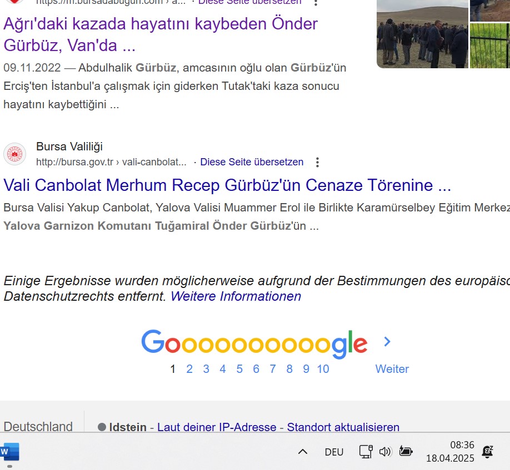This screenshot has width=510, height=470.
Task: Open the funeral crowd thumbnail image
Action: coord(422,34)
